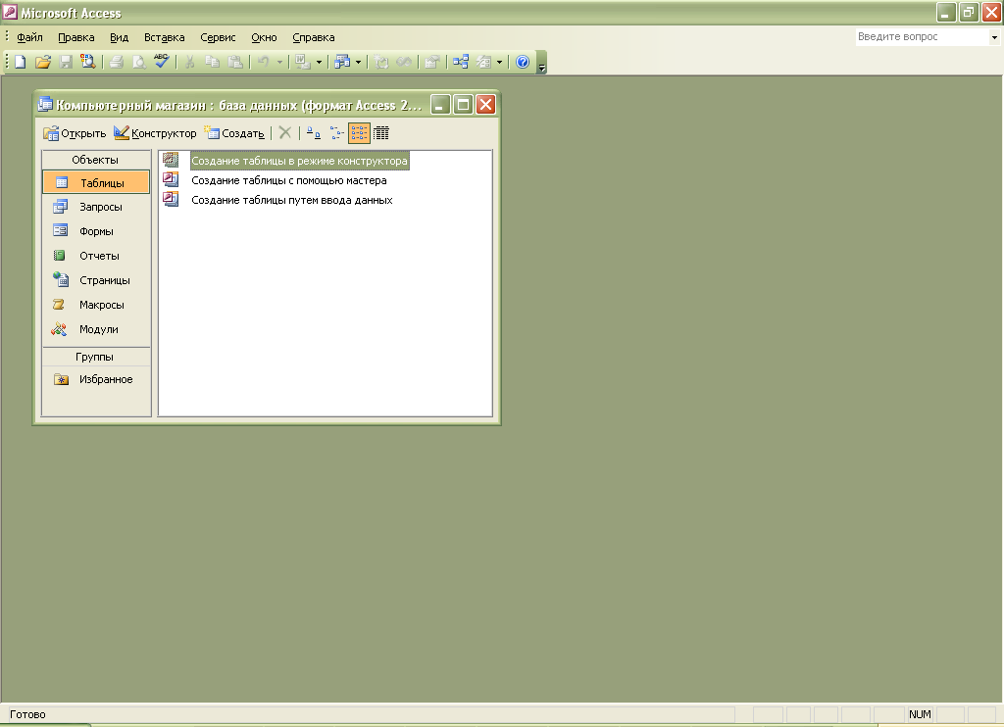
Task: Select Таблицы in objects pane
Action: click(x=96, y=182)
